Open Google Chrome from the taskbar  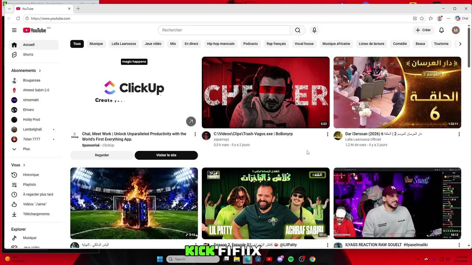(312, 259)
